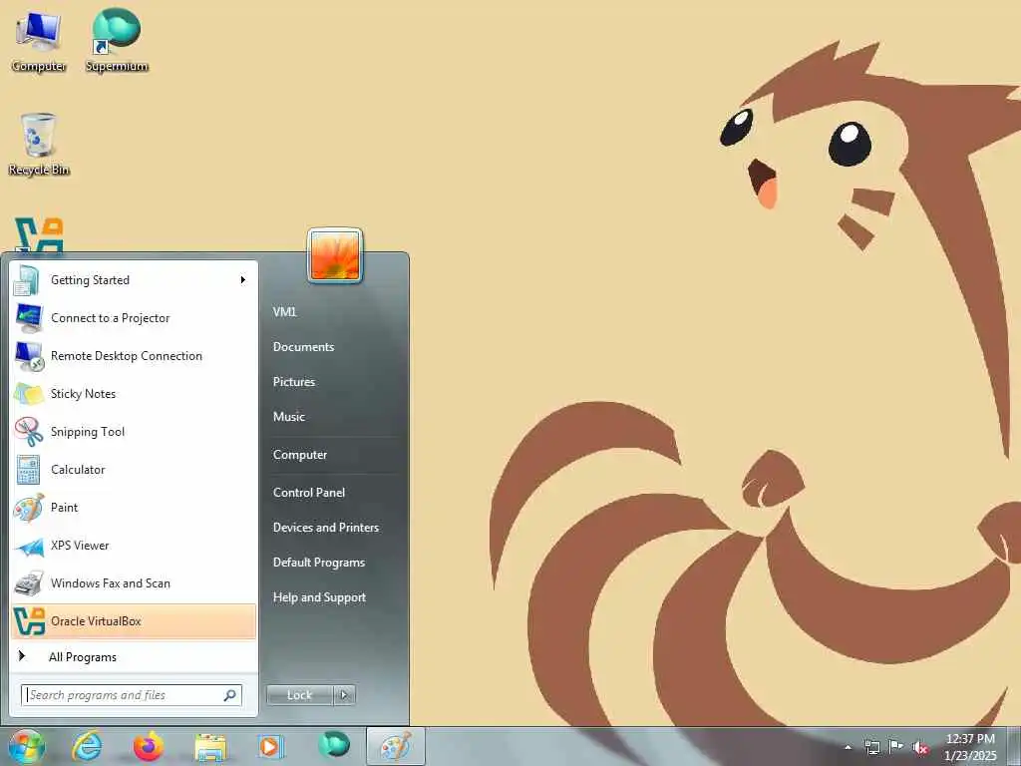The height and width of the screenshot is (766, 1021).
Task: Show hidden tray icons arrow
Action: [x=848, y=748]
